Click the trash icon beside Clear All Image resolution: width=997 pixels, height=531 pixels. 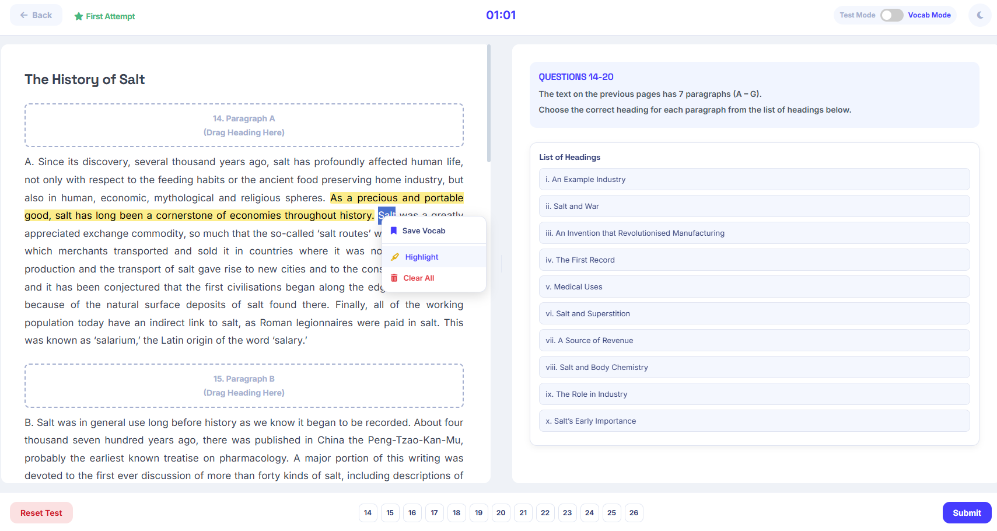(x=394, y=278)
